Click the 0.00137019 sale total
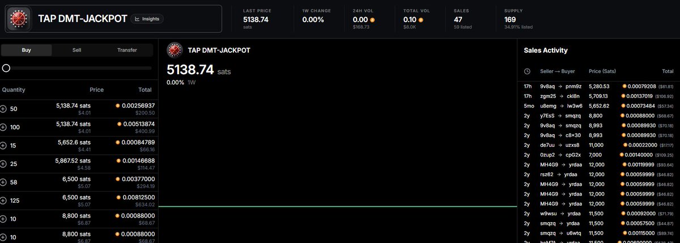 [x=641, y=96]
